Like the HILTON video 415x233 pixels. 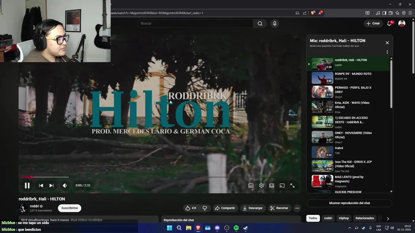click(191, 208)
